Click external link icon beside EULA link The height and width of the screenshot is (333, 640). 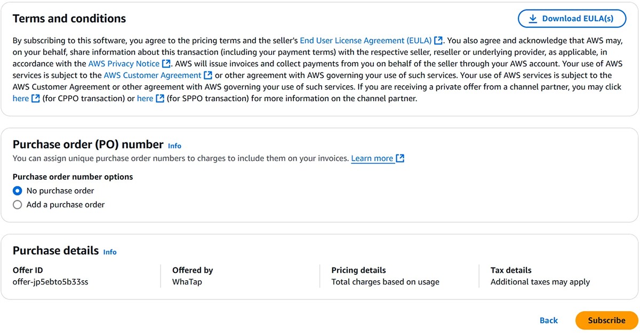[x=438, y=40]
